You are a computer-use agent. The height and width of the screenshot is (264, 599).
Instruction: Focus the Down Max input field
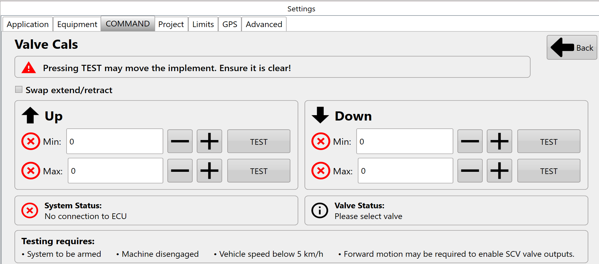click(405, 171)
